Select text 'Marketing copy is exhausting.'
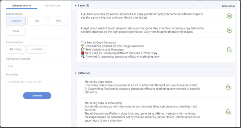Image resolution: width=241 pixels, height=128 pixels. click(103, 103)
